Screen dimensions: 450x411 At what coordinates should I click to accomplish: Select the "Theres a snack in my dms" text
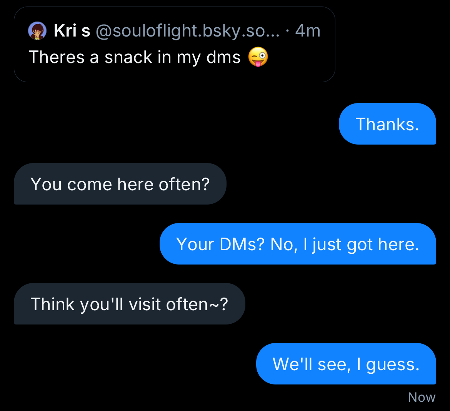click(134, 58)
